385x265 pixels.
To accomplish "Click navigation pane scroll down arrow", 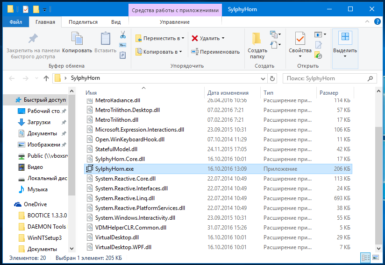I will [71, 249].
